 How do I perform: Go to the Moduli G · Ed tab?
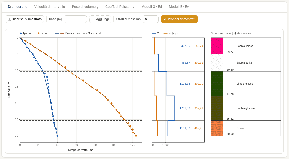click(152, 7)
